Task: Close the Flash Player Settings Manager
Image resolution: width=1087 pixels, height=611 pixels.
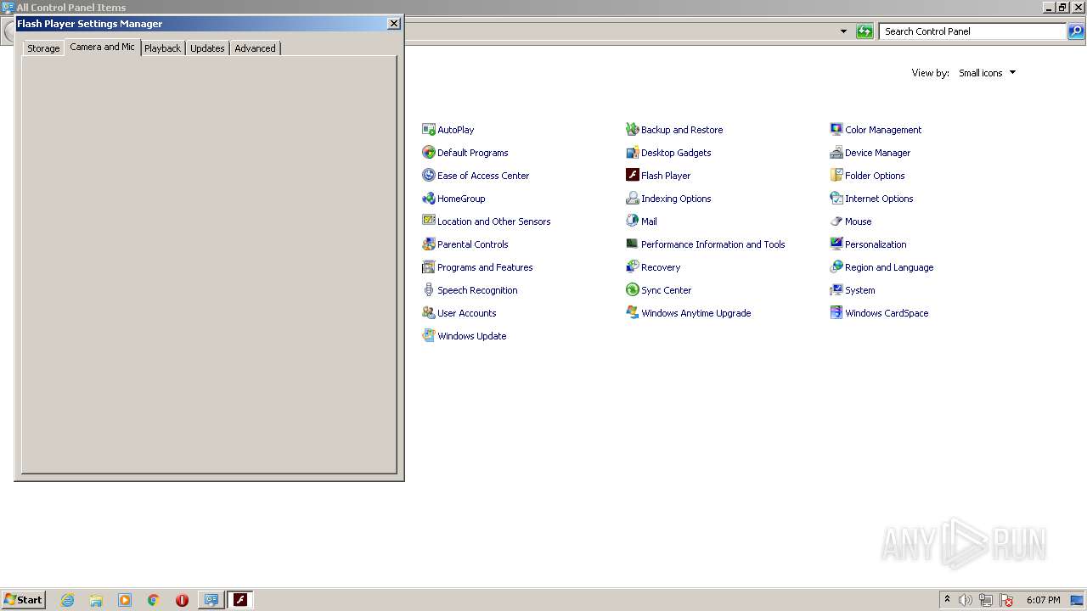Action: (394, 24)
